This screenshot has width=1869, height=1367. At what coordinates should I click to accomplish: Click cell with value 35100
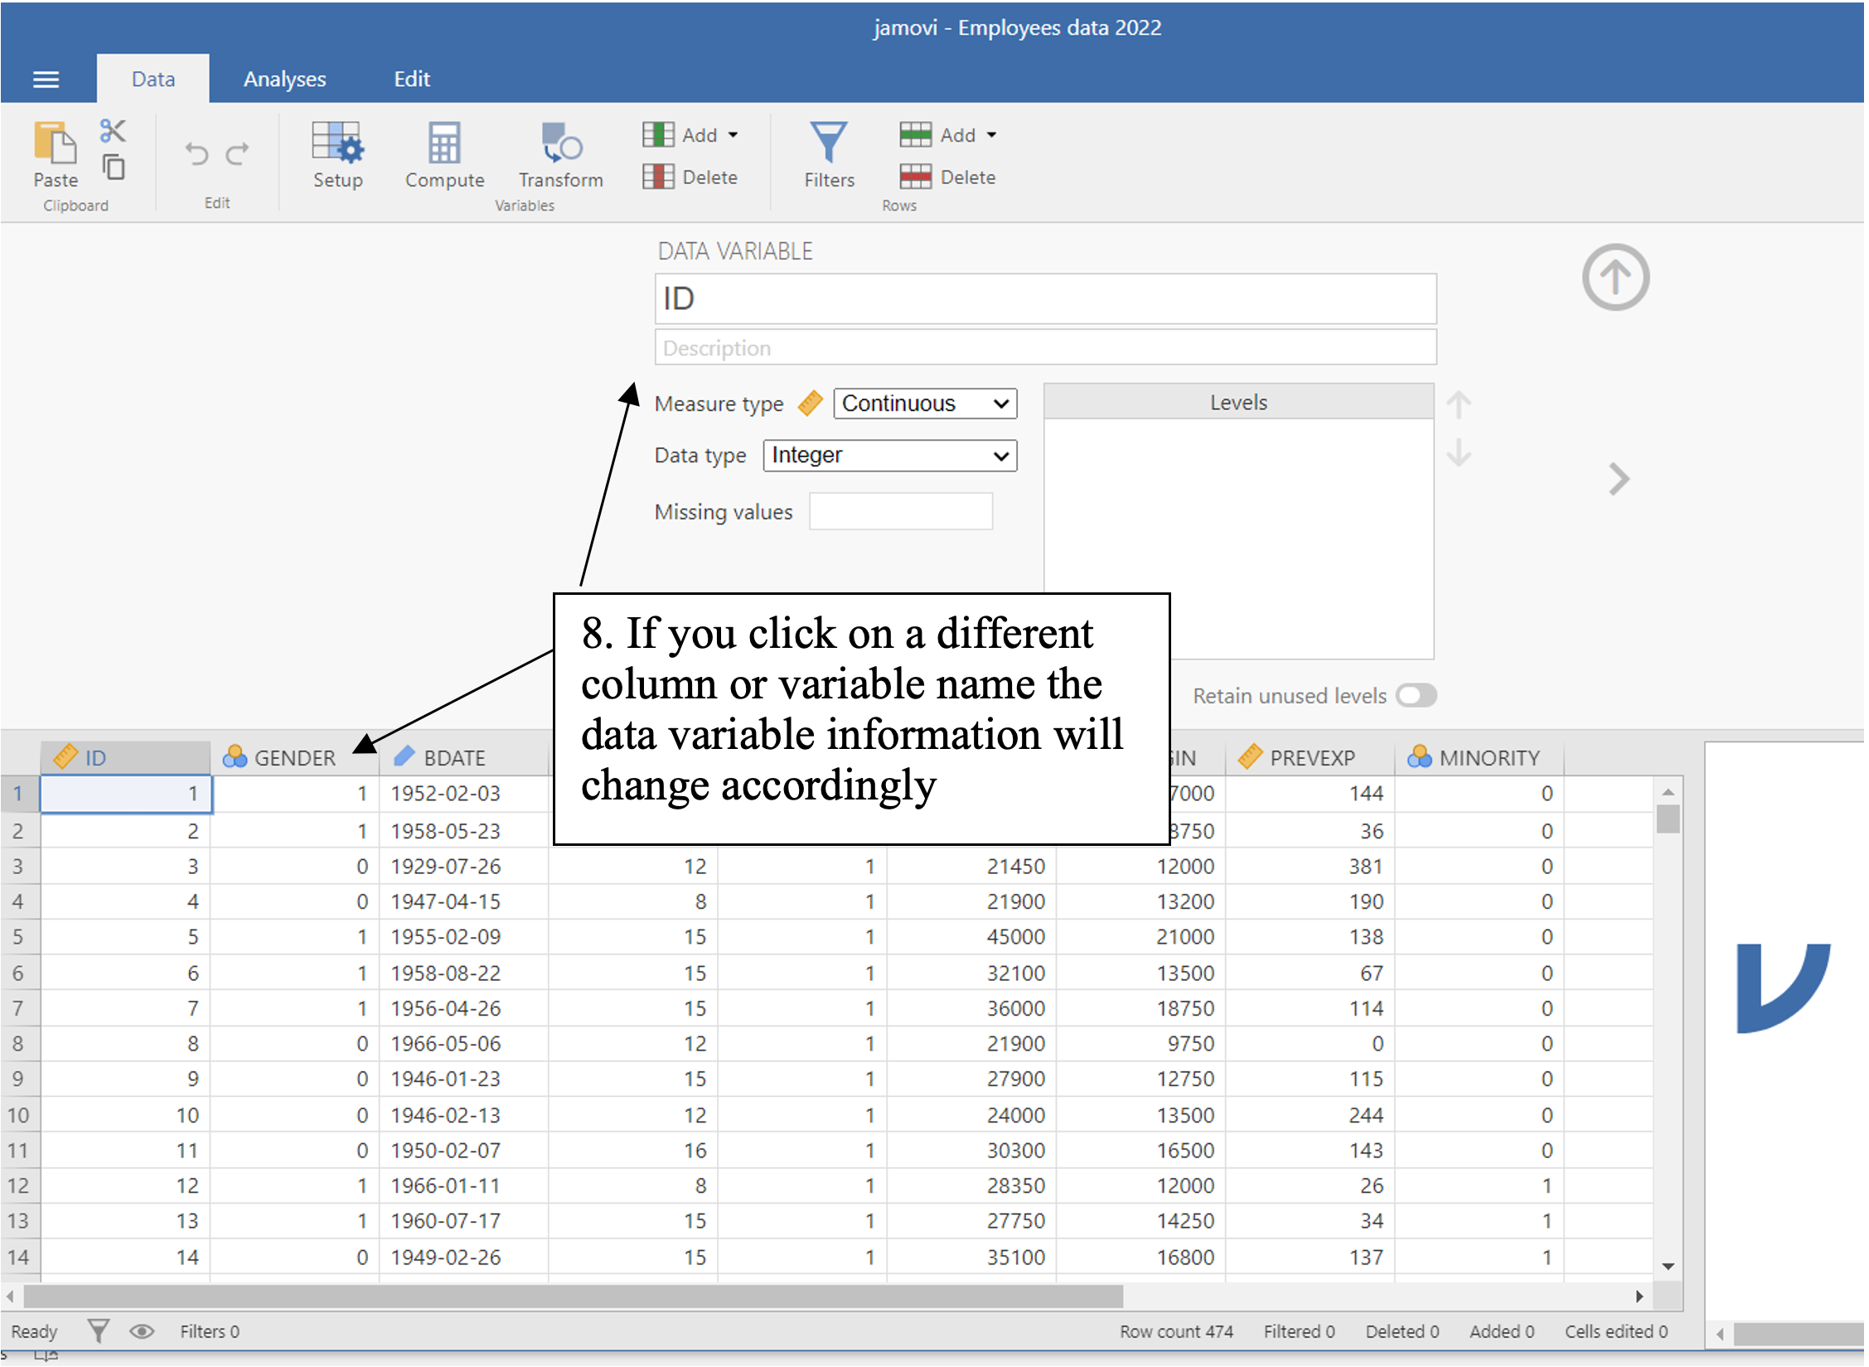pyautogui.click(x=971, y=1257)
